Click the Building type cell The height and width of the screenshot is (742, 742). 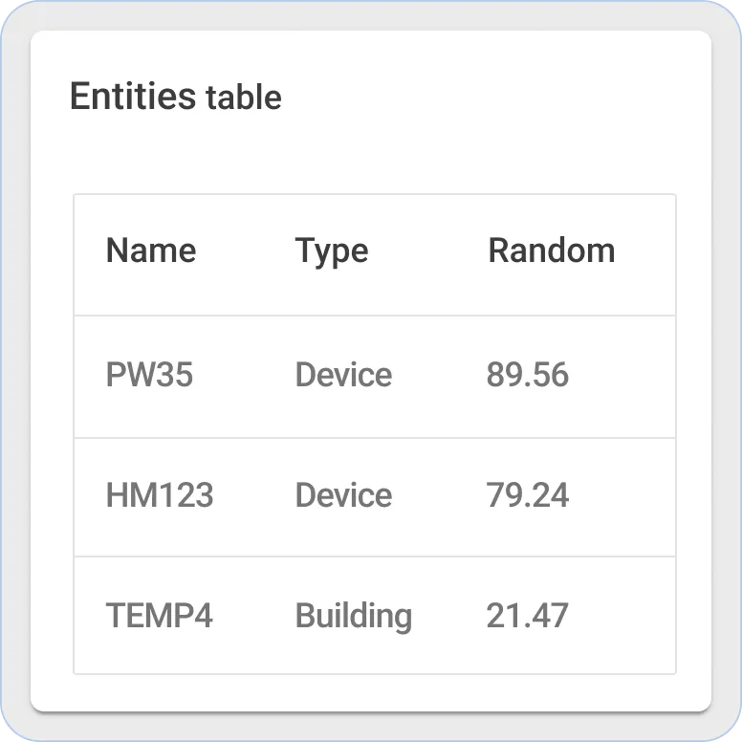point(353,615)
